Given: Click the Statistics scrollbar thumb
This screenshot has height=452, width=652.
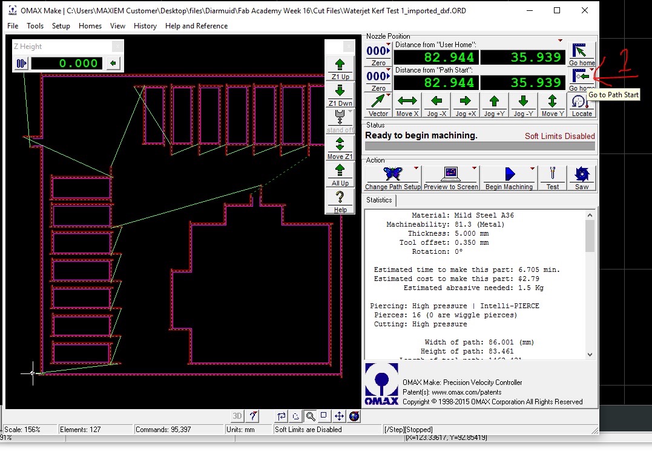Looking at the screenshot, I should [x=590, y=236].
